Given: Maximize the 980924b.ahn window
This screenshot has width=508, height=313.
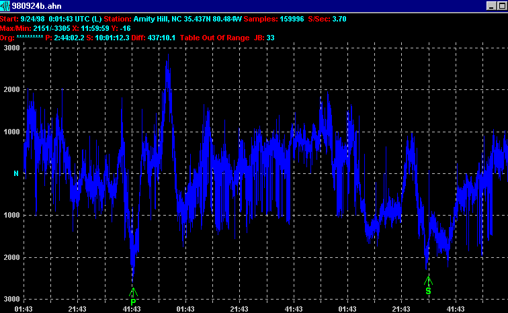Looking at the screenshot, I should click(503, 6).
